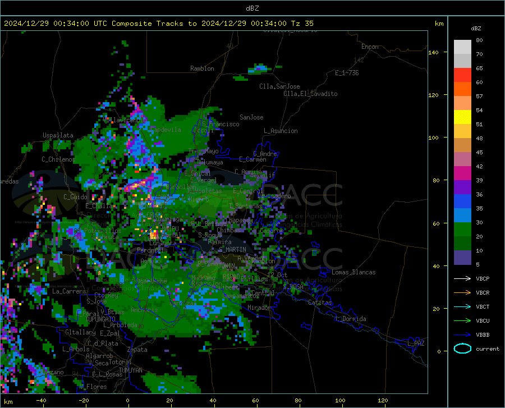Click the yellow 54-51 dBZ color swatch
Image resolution: width=505 pixels, height=408 pixels.
pos(462,117)
